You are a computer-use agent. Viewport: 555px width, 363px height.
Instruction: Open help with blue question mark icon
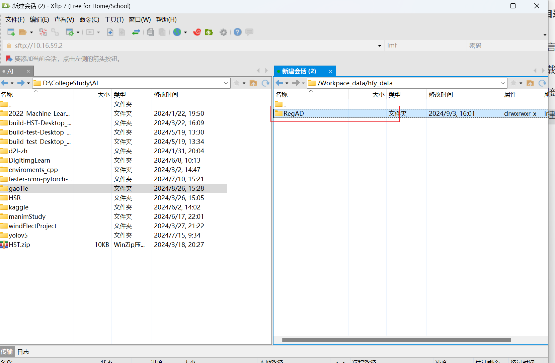[x=238, y=32]
